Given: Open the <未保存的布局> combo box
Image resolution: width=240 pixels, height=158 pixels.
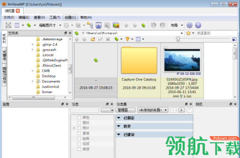Looking at the screenshot, I should point(153,110).
